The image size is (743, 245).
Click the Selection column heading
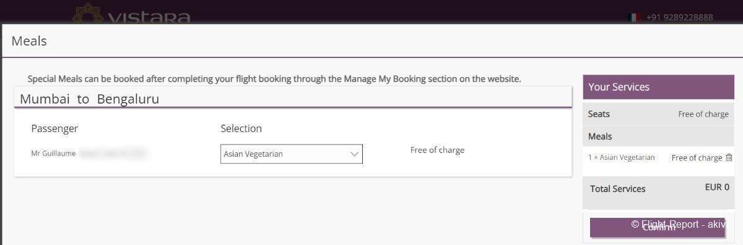point(241,128)
